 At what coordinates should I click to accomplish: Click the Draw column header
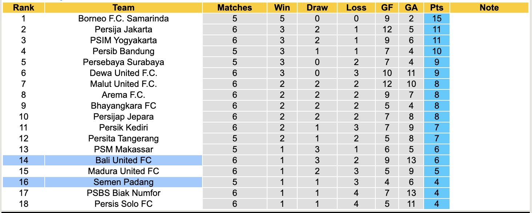[x=317, y=8]
